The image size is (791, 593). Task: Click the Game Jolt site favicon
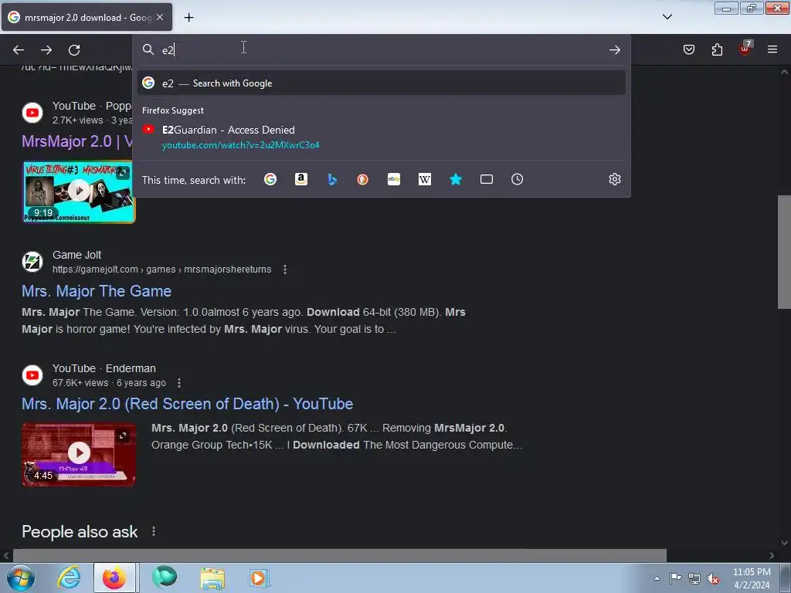[32, 262]
